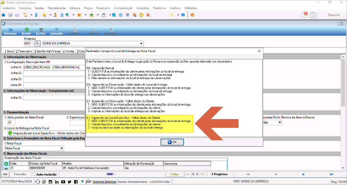Screen dimensions: 347x185
Task: Click the yellow star favorites icon
Action: coord(172,15)
